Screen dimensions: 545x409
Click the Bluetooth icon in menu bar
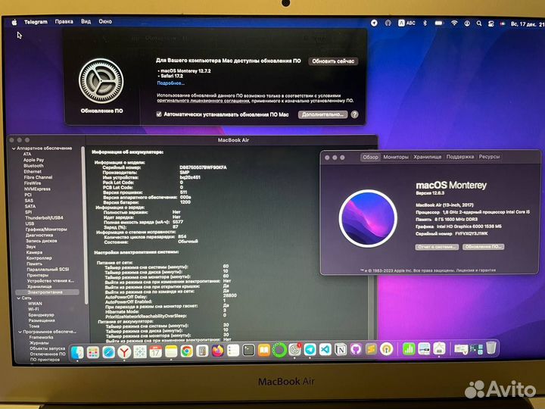(425, 23)
